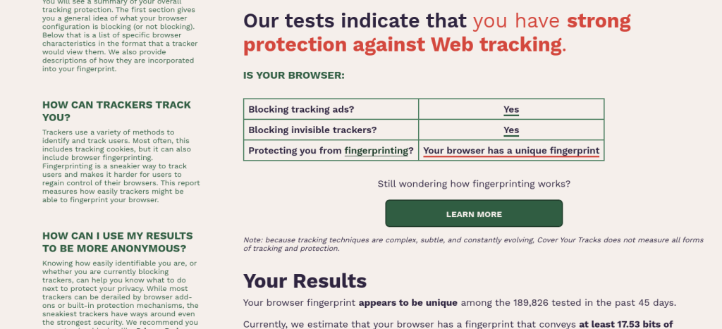Click the LEARN MORE button
The width and height of the screenshot is (722, 329).
(474, 214)
